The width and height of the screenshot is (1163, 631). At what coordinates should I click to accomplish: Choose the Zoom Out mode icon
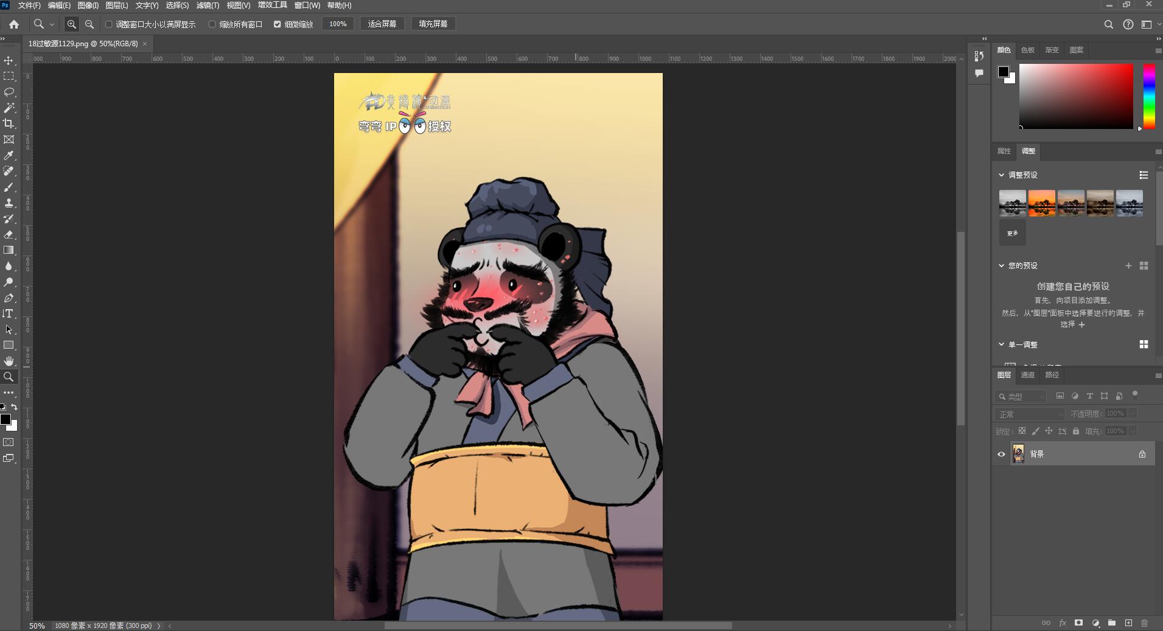click(x=89, y=24)
